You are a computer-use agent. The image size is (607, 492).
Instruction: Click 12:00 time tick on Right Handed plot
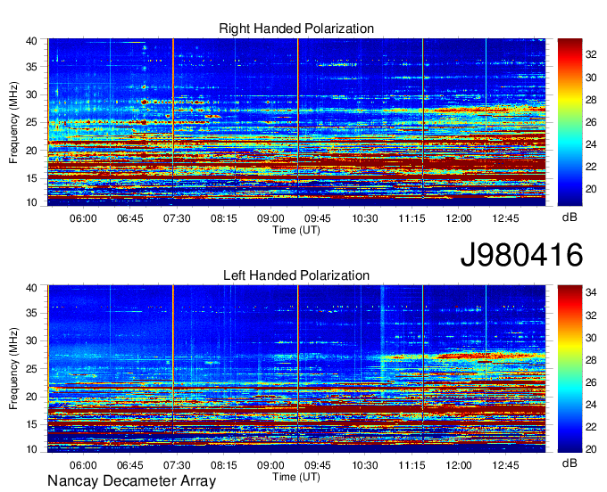[x=459, y=218]
